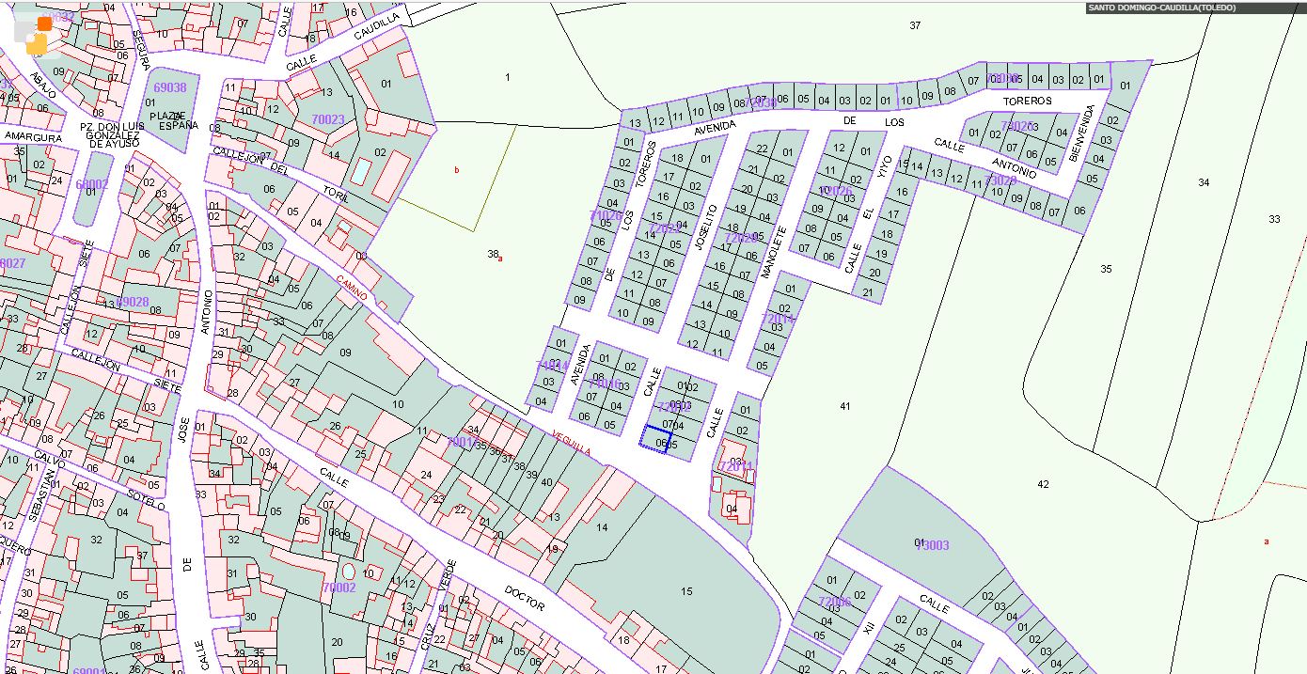
Task: Click rural parcel 41 on the map
Action: (844, 405)
